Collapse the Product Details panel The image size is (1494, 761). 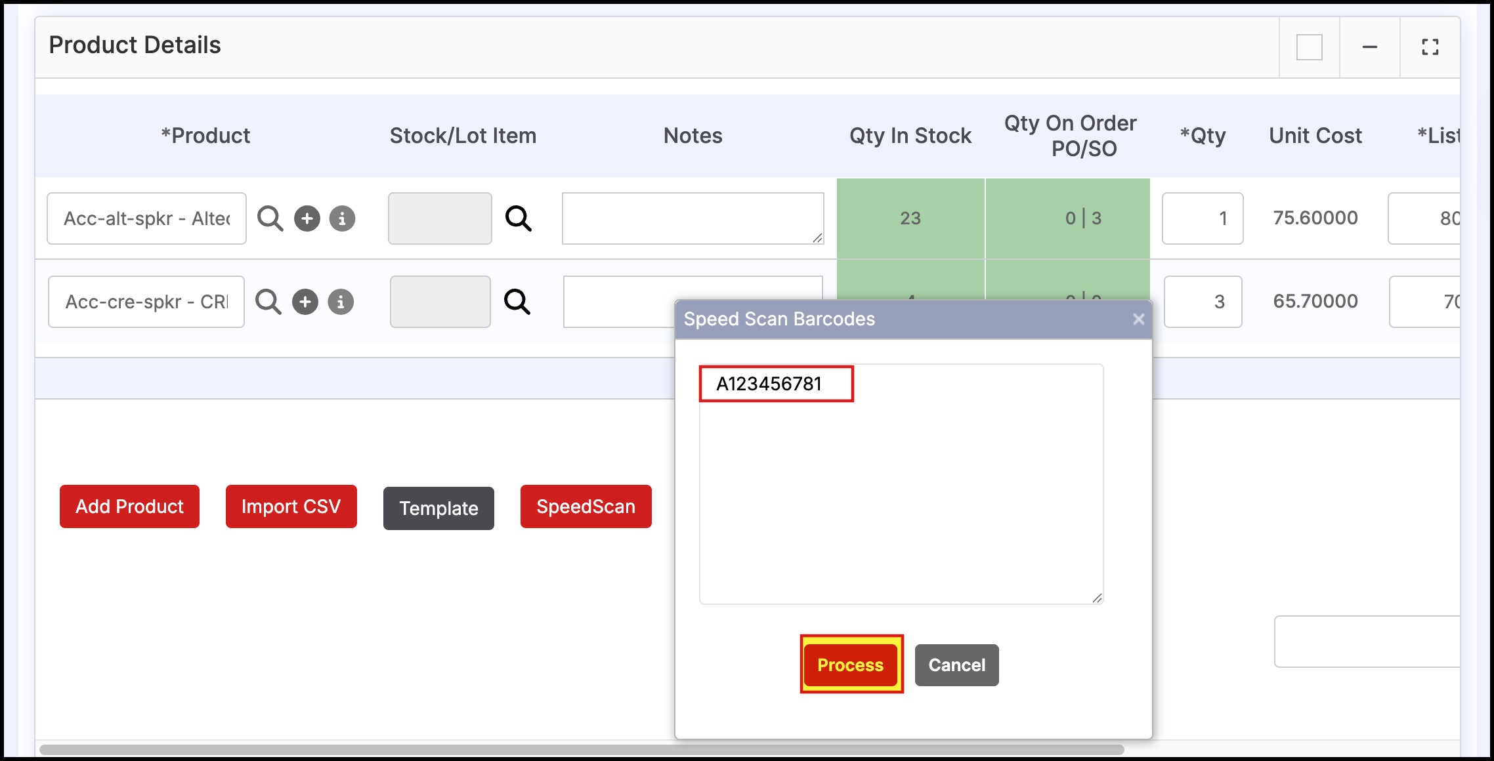tap(1370, 47)
